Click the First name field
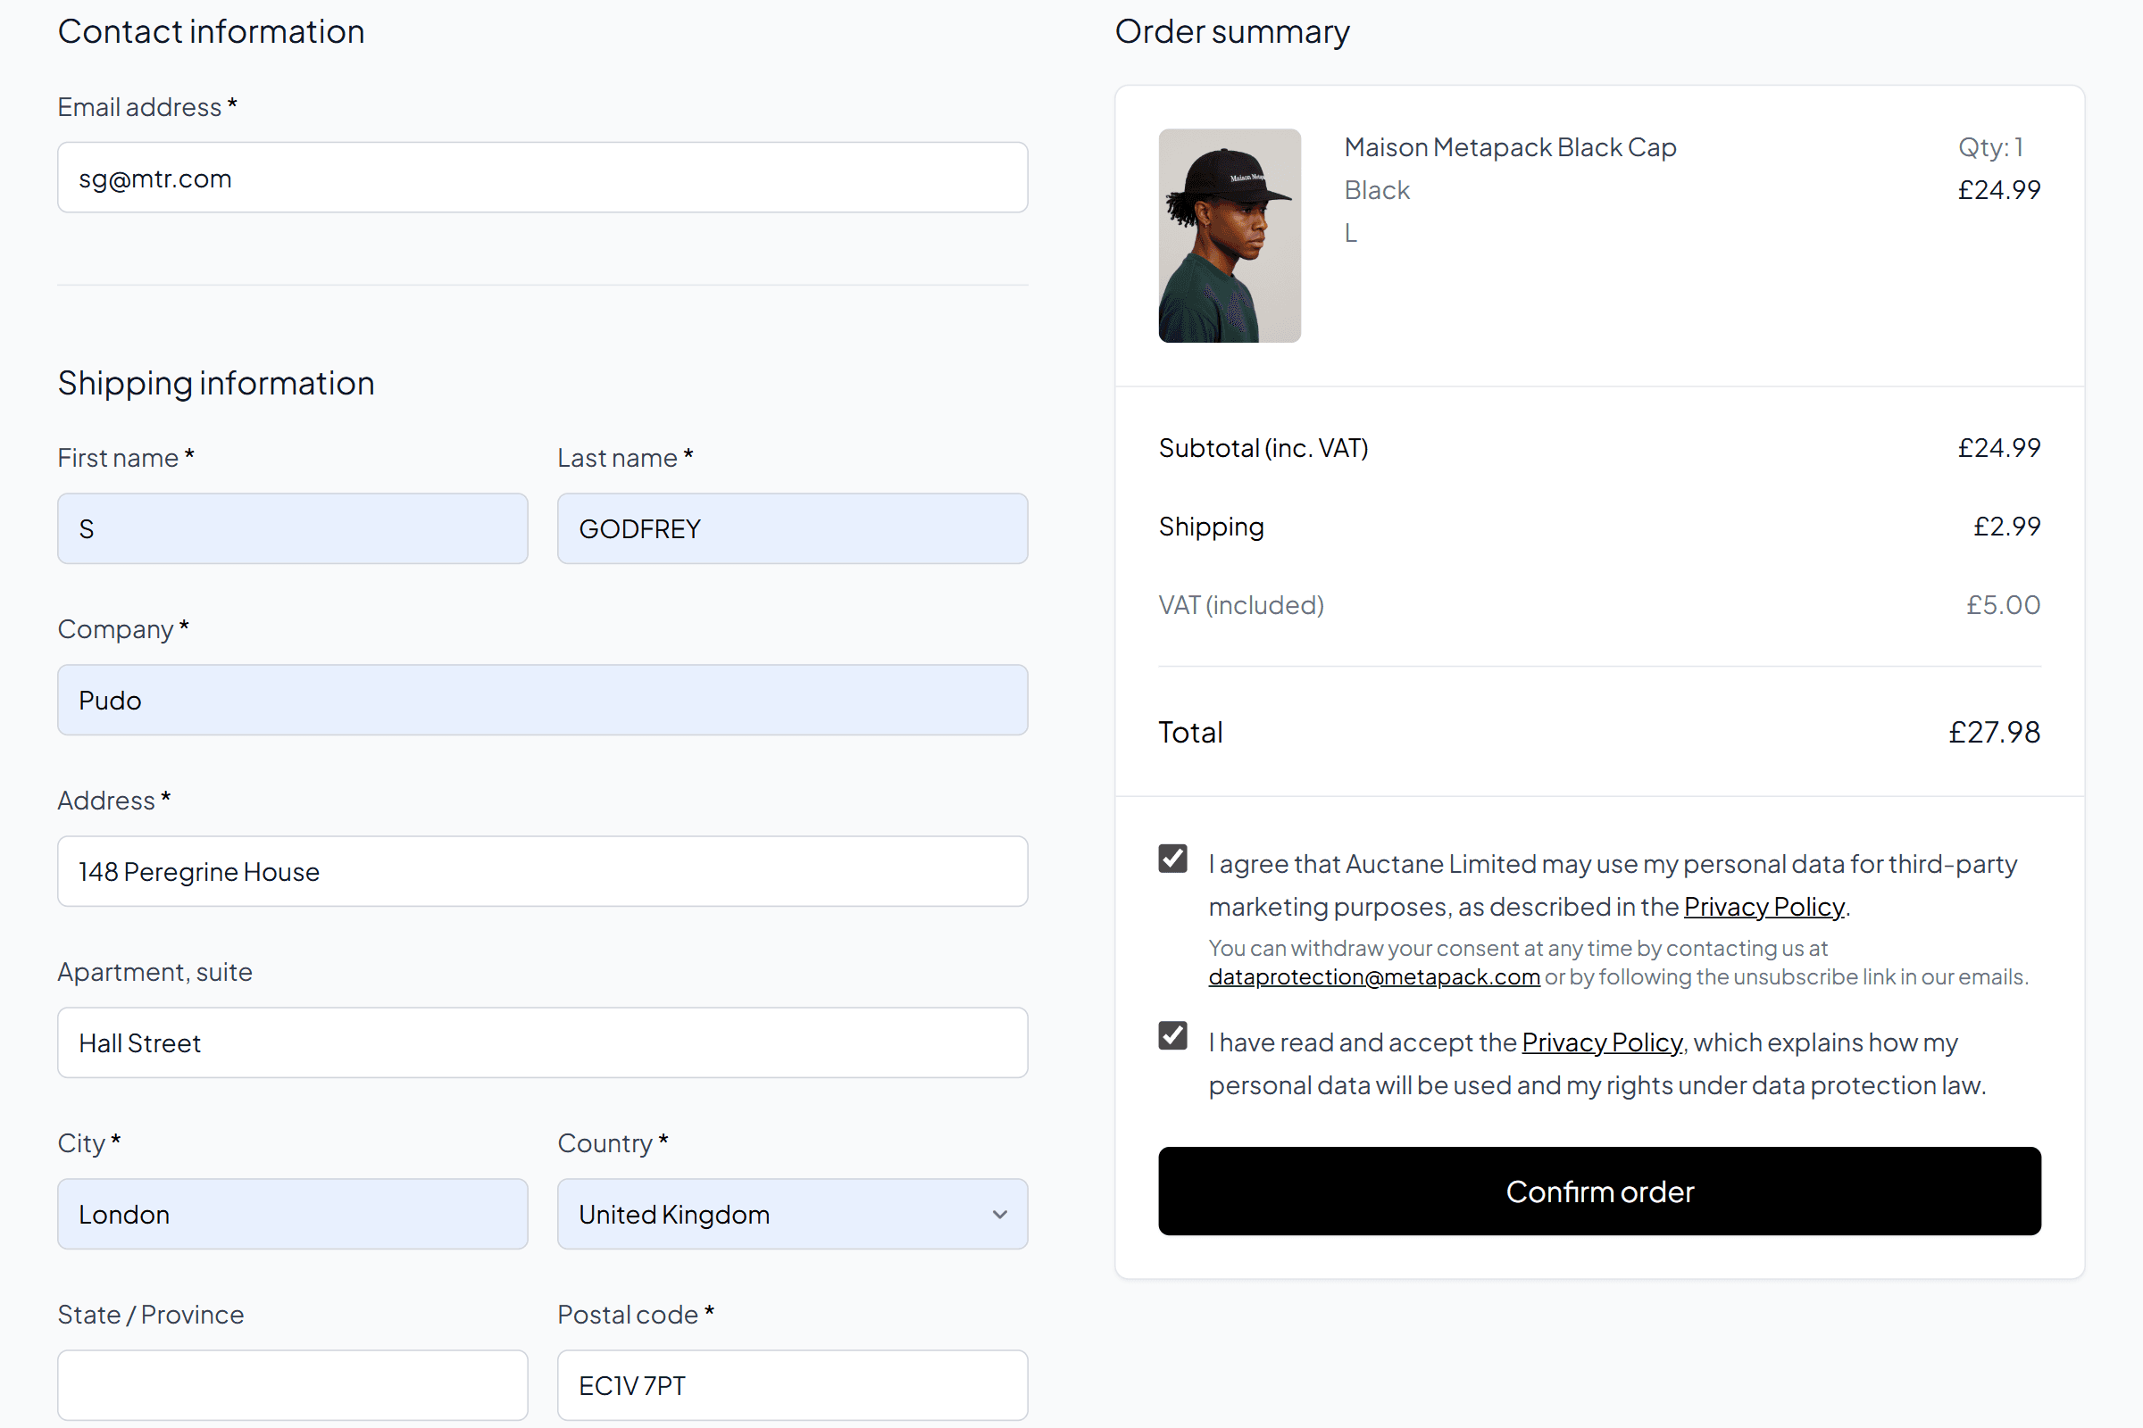Screen dimensions: 2143x1428 293,528
